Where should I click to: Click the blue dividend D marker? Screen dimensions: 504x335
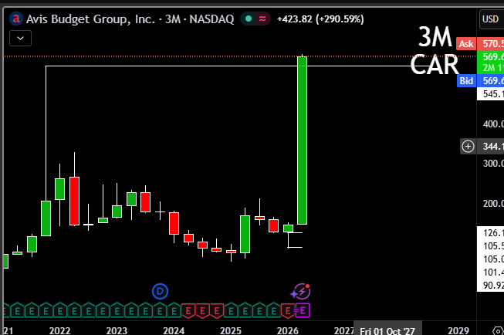(x=160, y=291)
